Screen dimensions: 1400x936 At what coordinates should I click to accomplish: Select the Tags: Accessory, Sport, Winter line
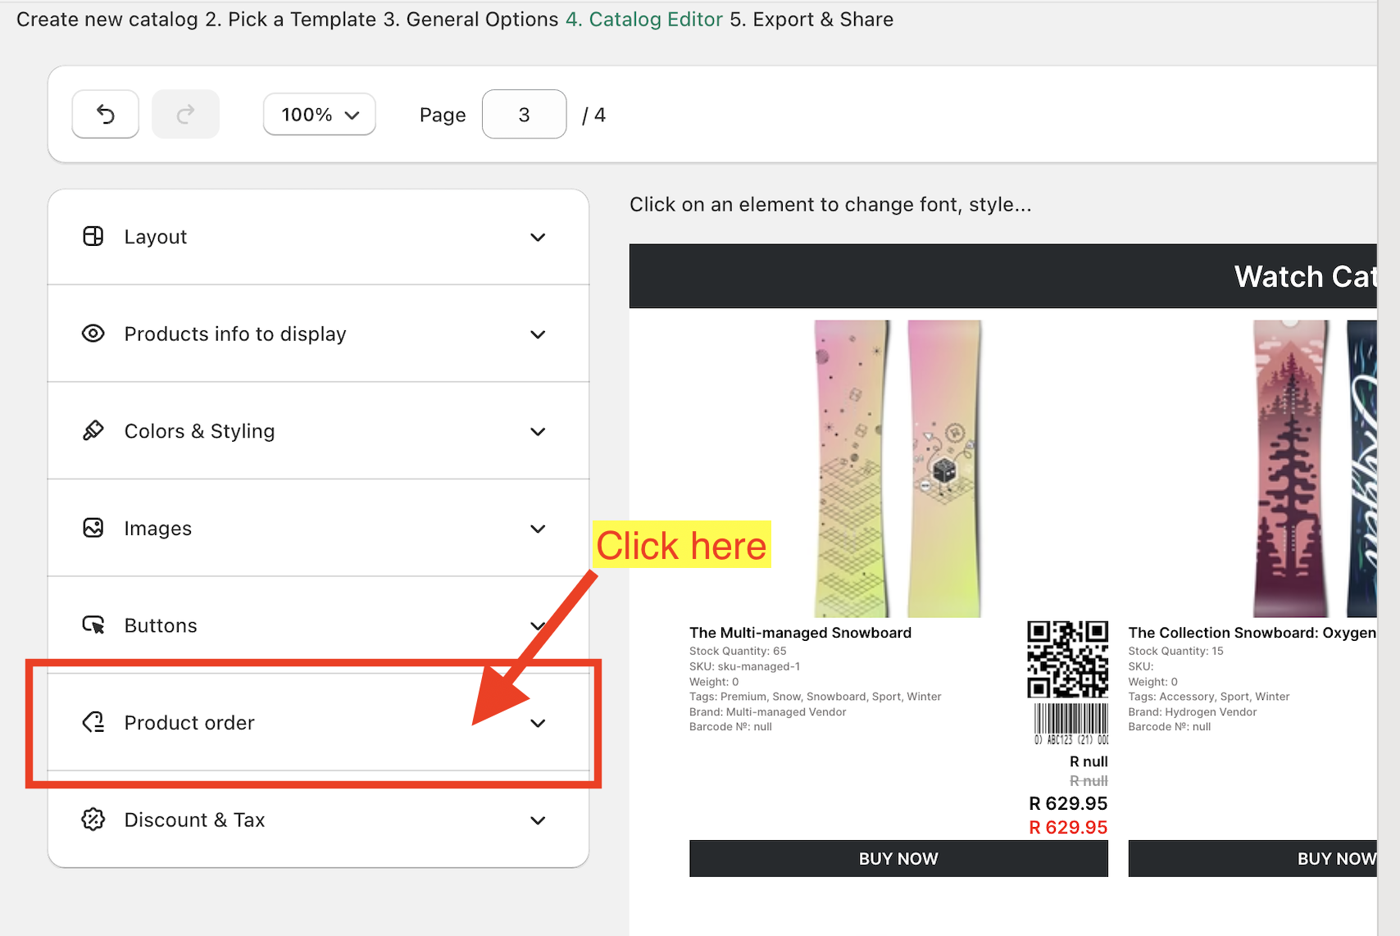(x=1209, y=697)
